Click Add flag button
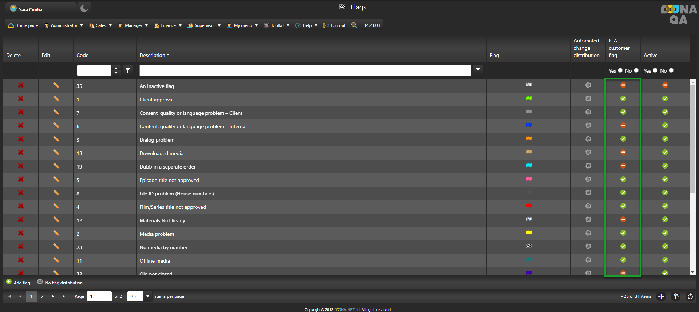The image size is (699, 312). tap(18, 283)
